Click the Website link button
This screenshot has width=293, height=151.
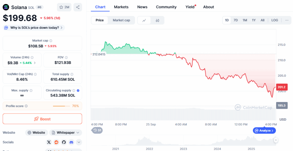[37, 132]
